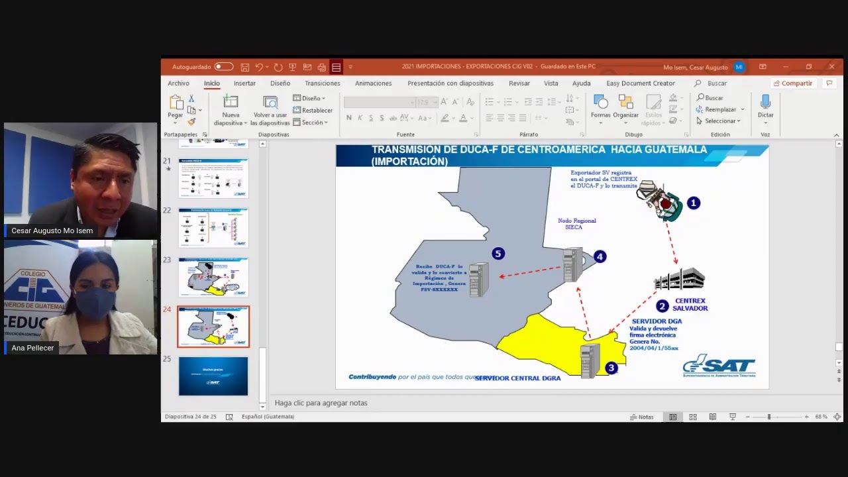Viewport: 848px width, 477px height.
Task: Toggle Normal view in the status bar
Action: coord(673,417)
